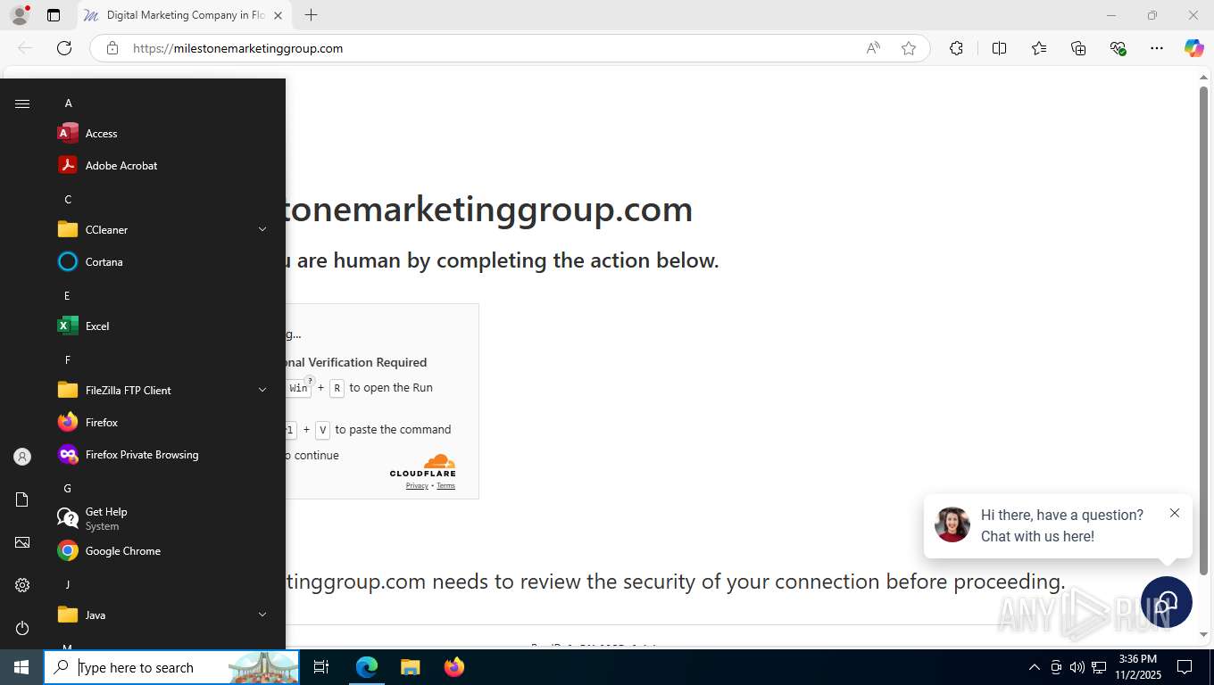
Task: Expand the Start menu hamburger
Action: [x=22, y=103]
